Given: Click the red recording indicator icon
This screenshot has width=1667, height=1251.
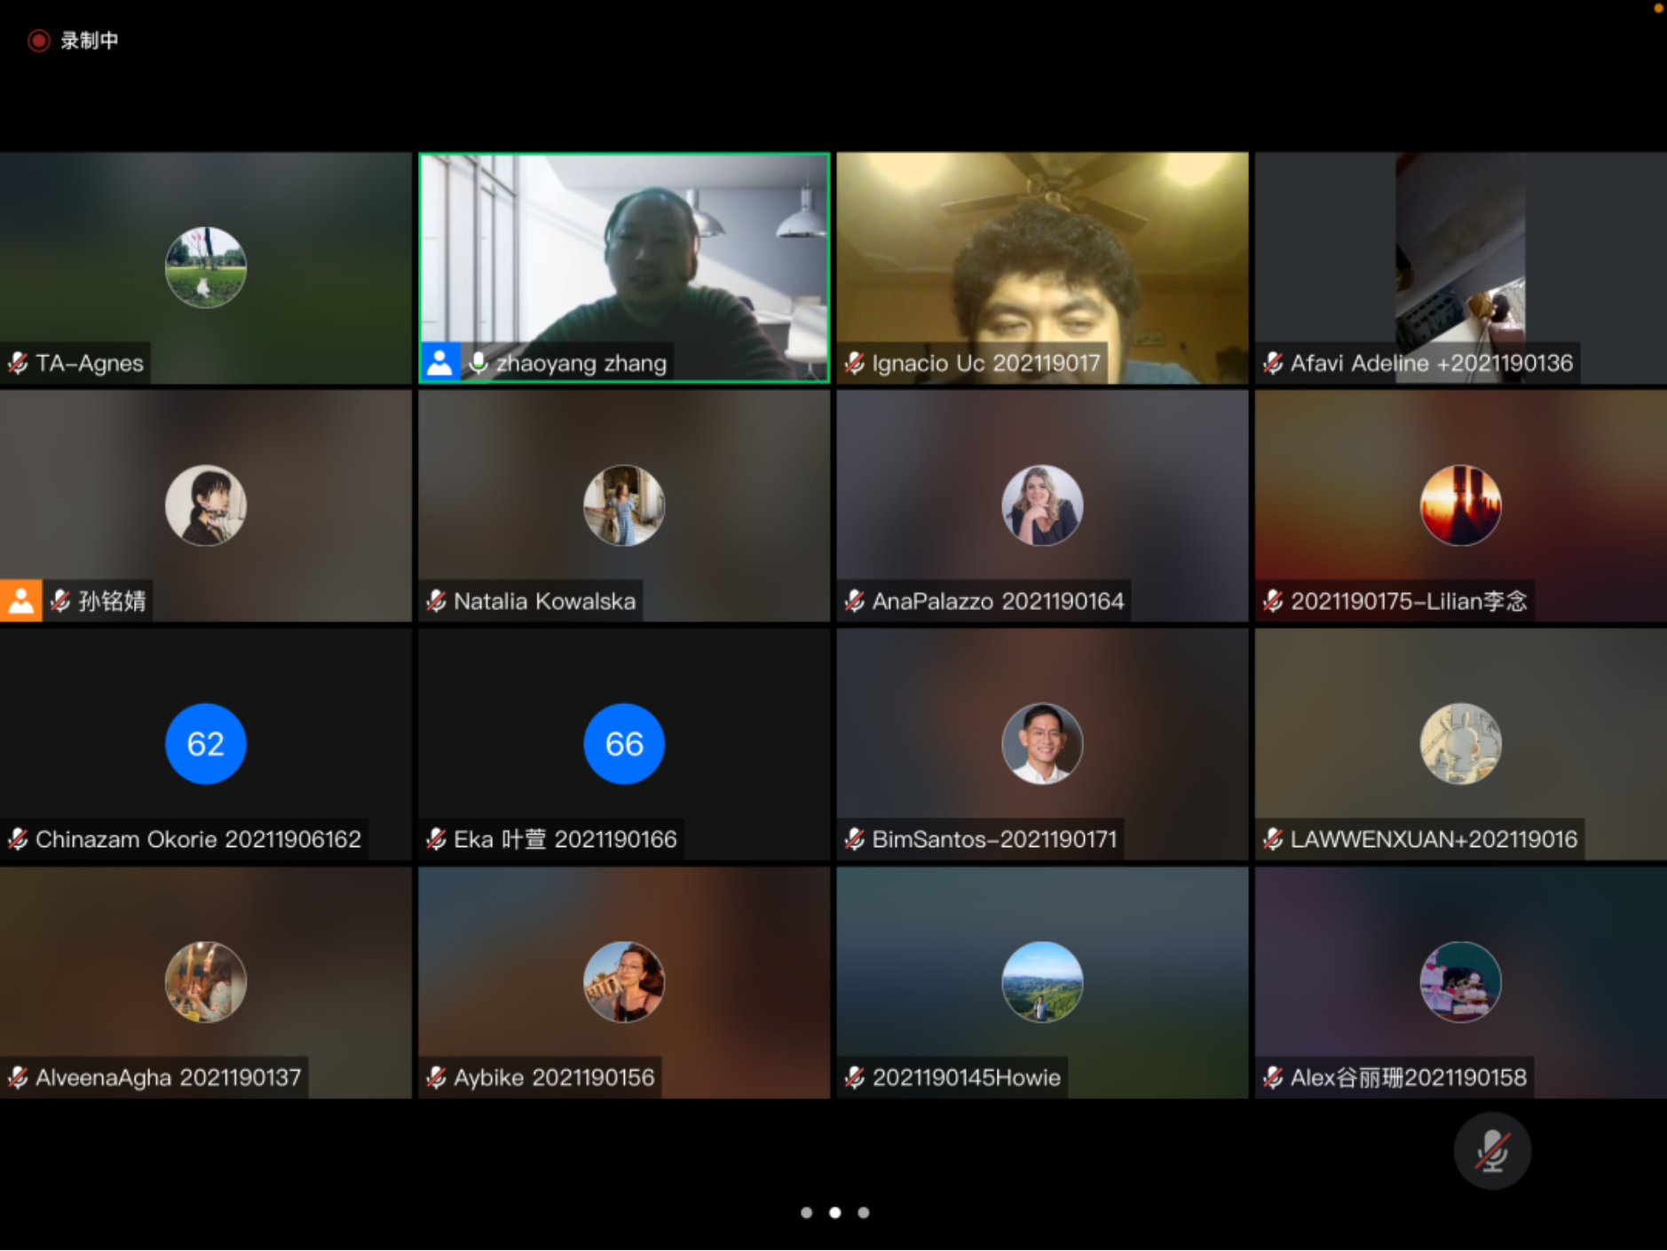Looking at the screenshot, I should 38,41.
